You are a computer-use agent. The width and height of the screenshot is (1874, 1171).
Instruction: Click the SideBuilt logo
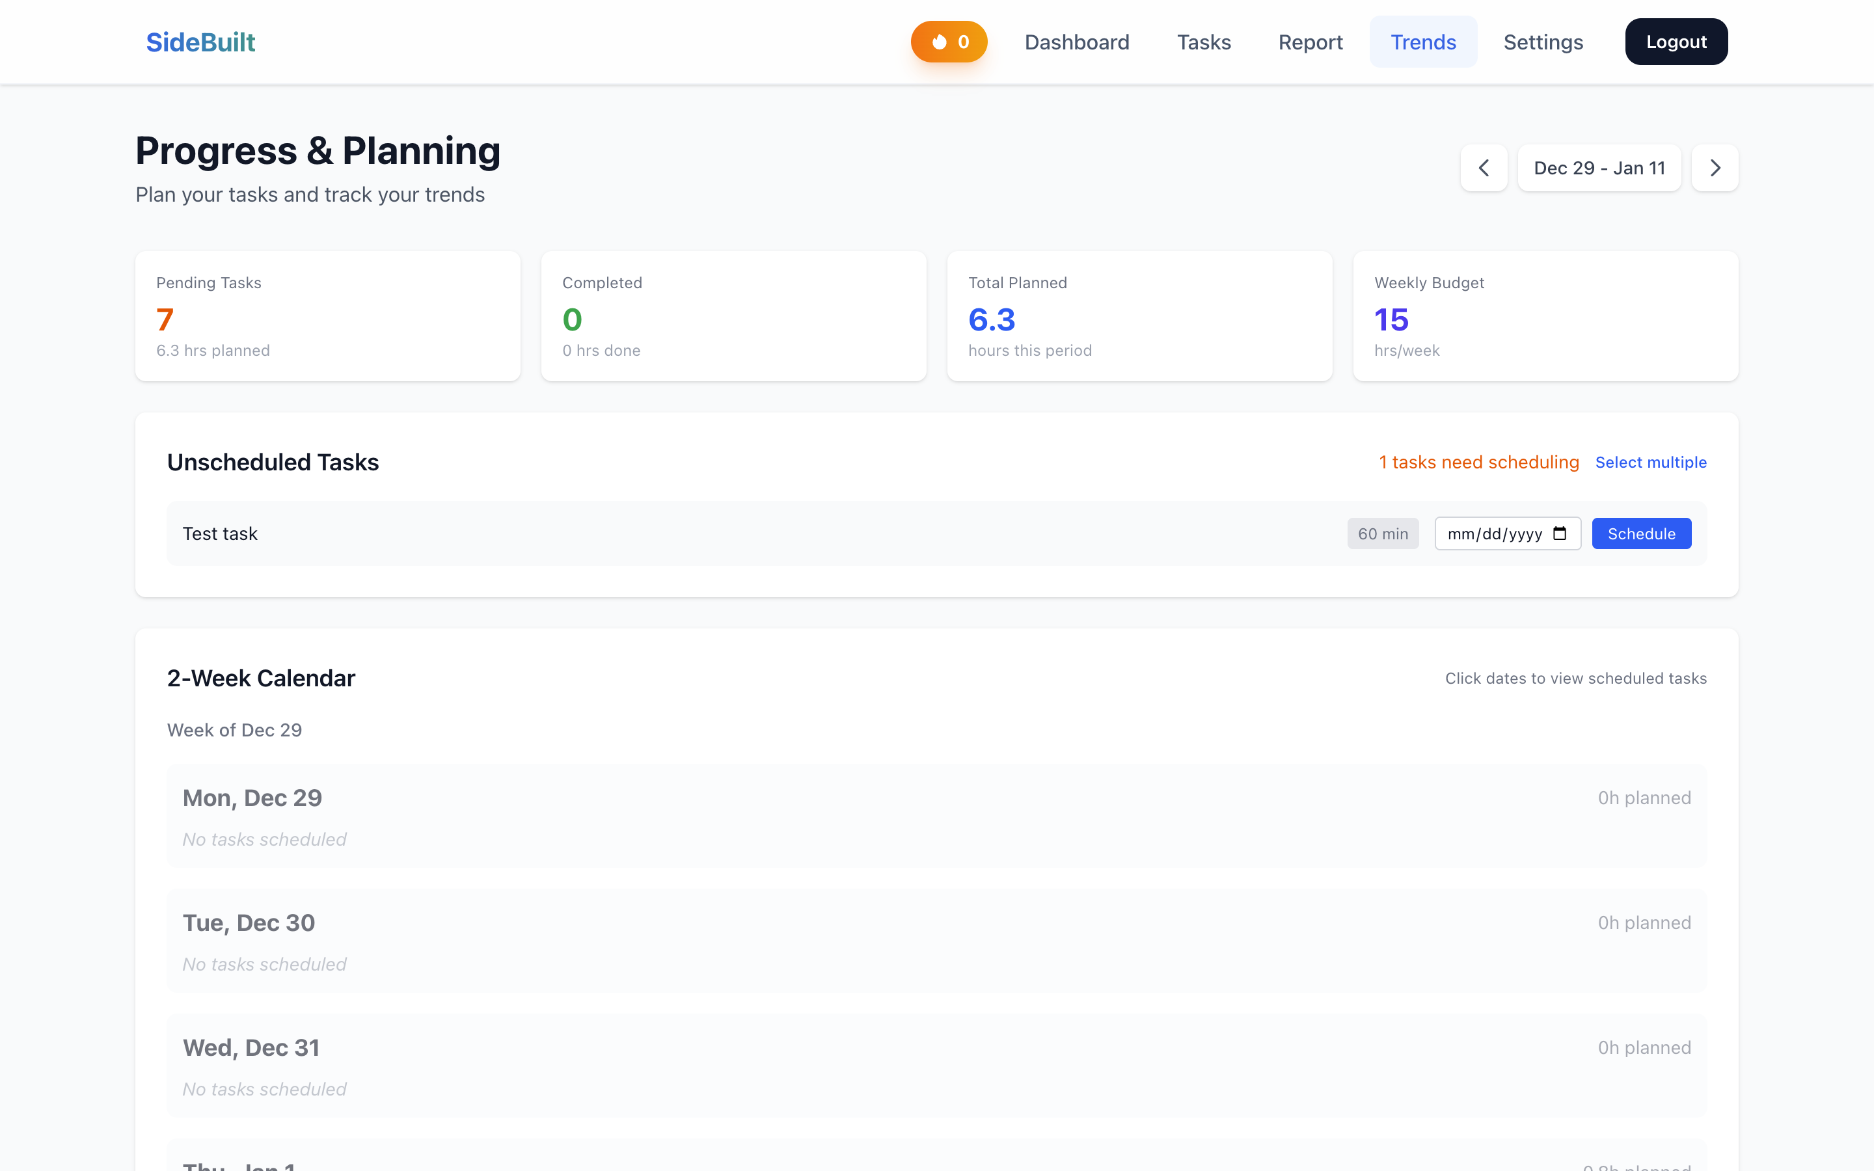click(x=200, y=42)
